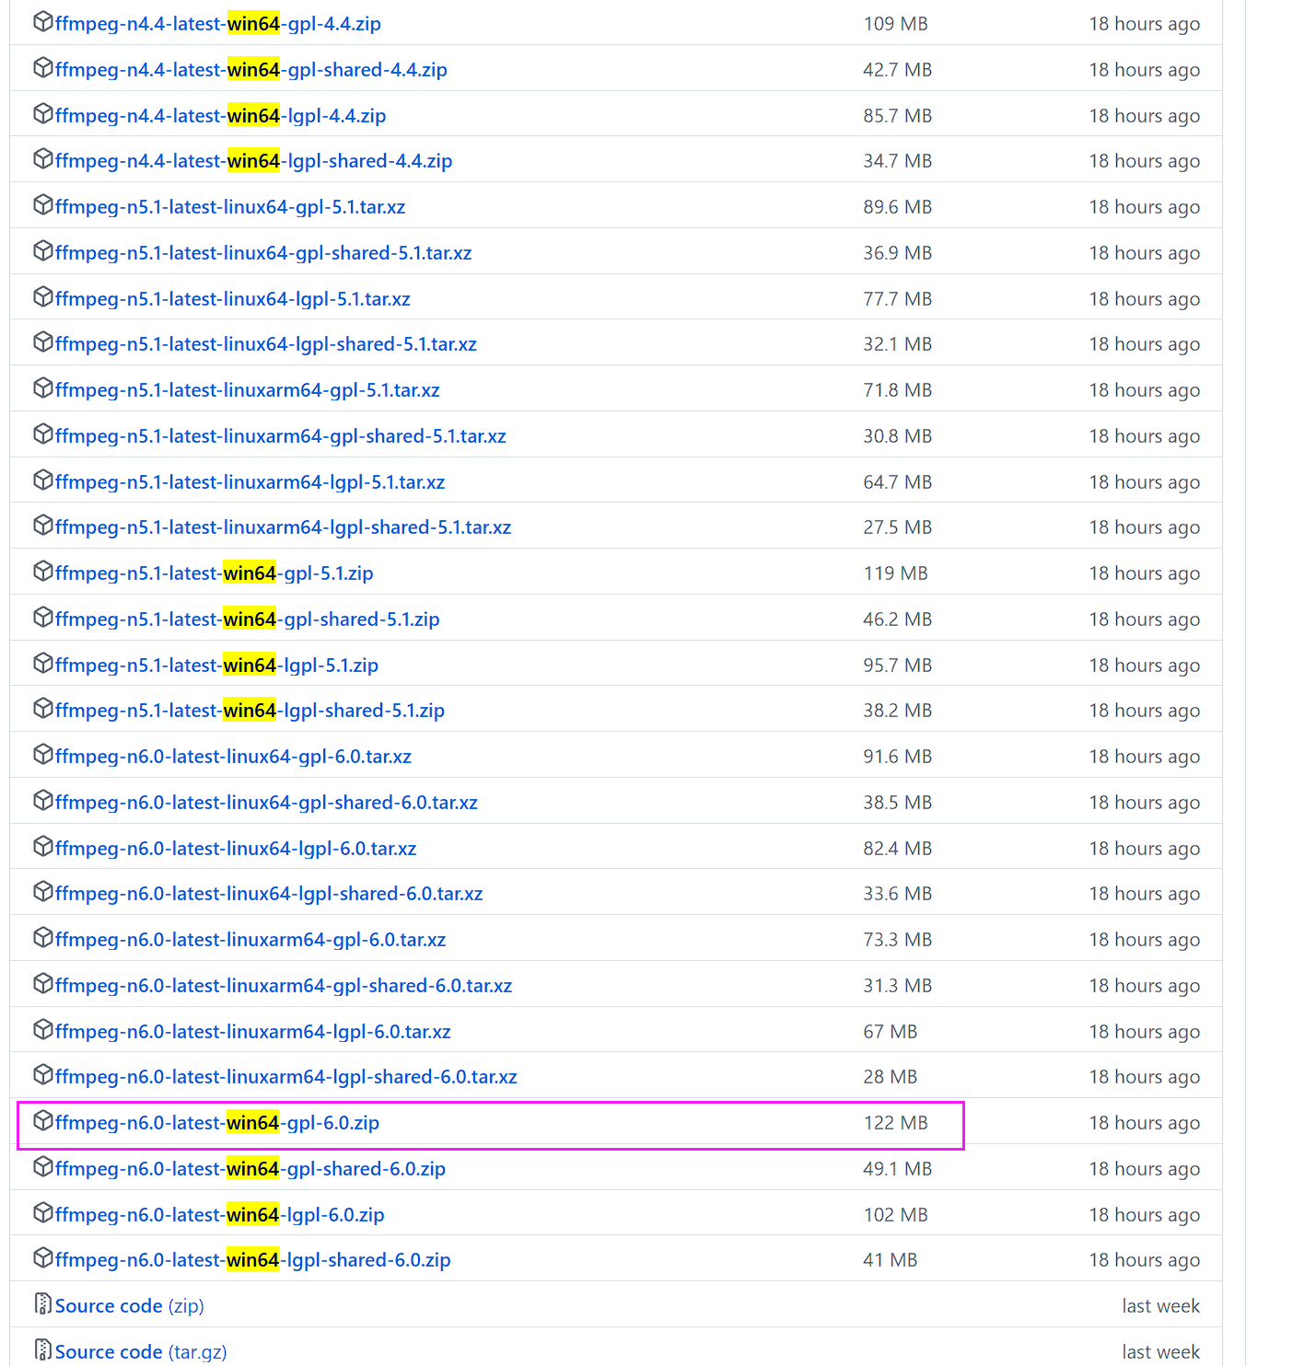Click package icon beside ffmpeg-n5.1-latest-linux64-lgpl-shared-5.1.tar.xz
Image resolution: width=1316 pixels, height=1366 pixels.
(42, 342)
